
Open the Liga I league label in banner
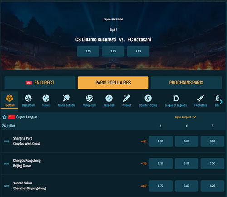pyautogui.click(x=113, y=29)
